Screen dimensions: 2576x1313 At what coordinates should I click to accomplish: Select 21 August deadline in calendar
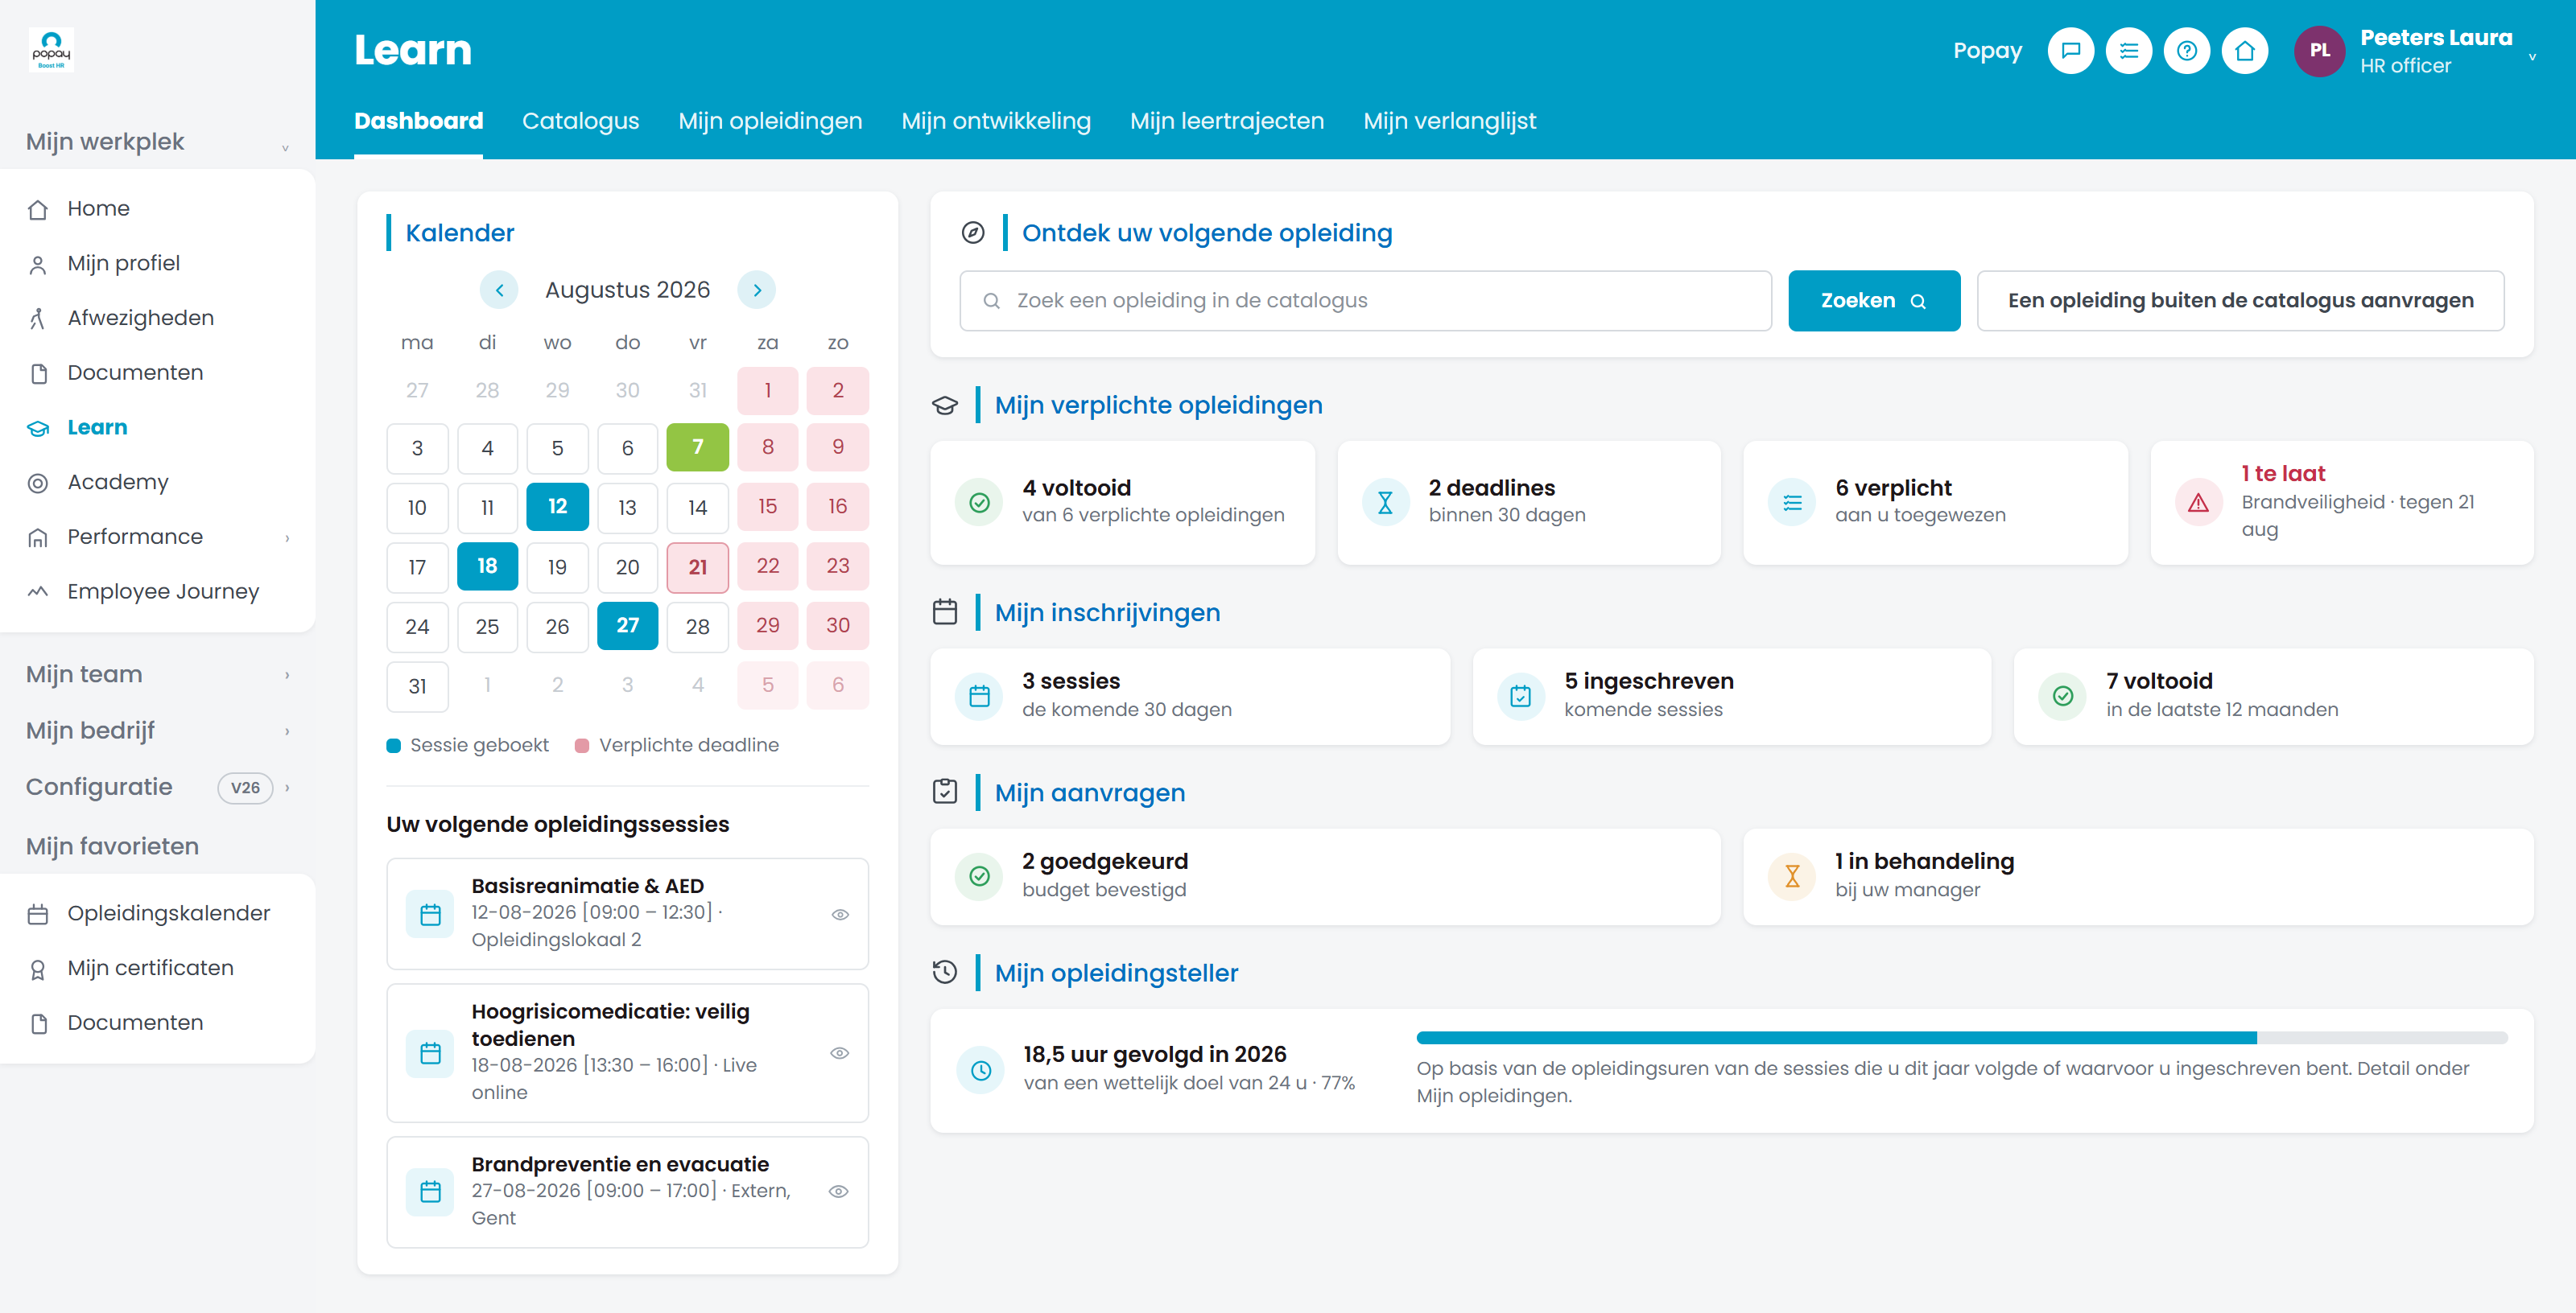pos(697,566)
